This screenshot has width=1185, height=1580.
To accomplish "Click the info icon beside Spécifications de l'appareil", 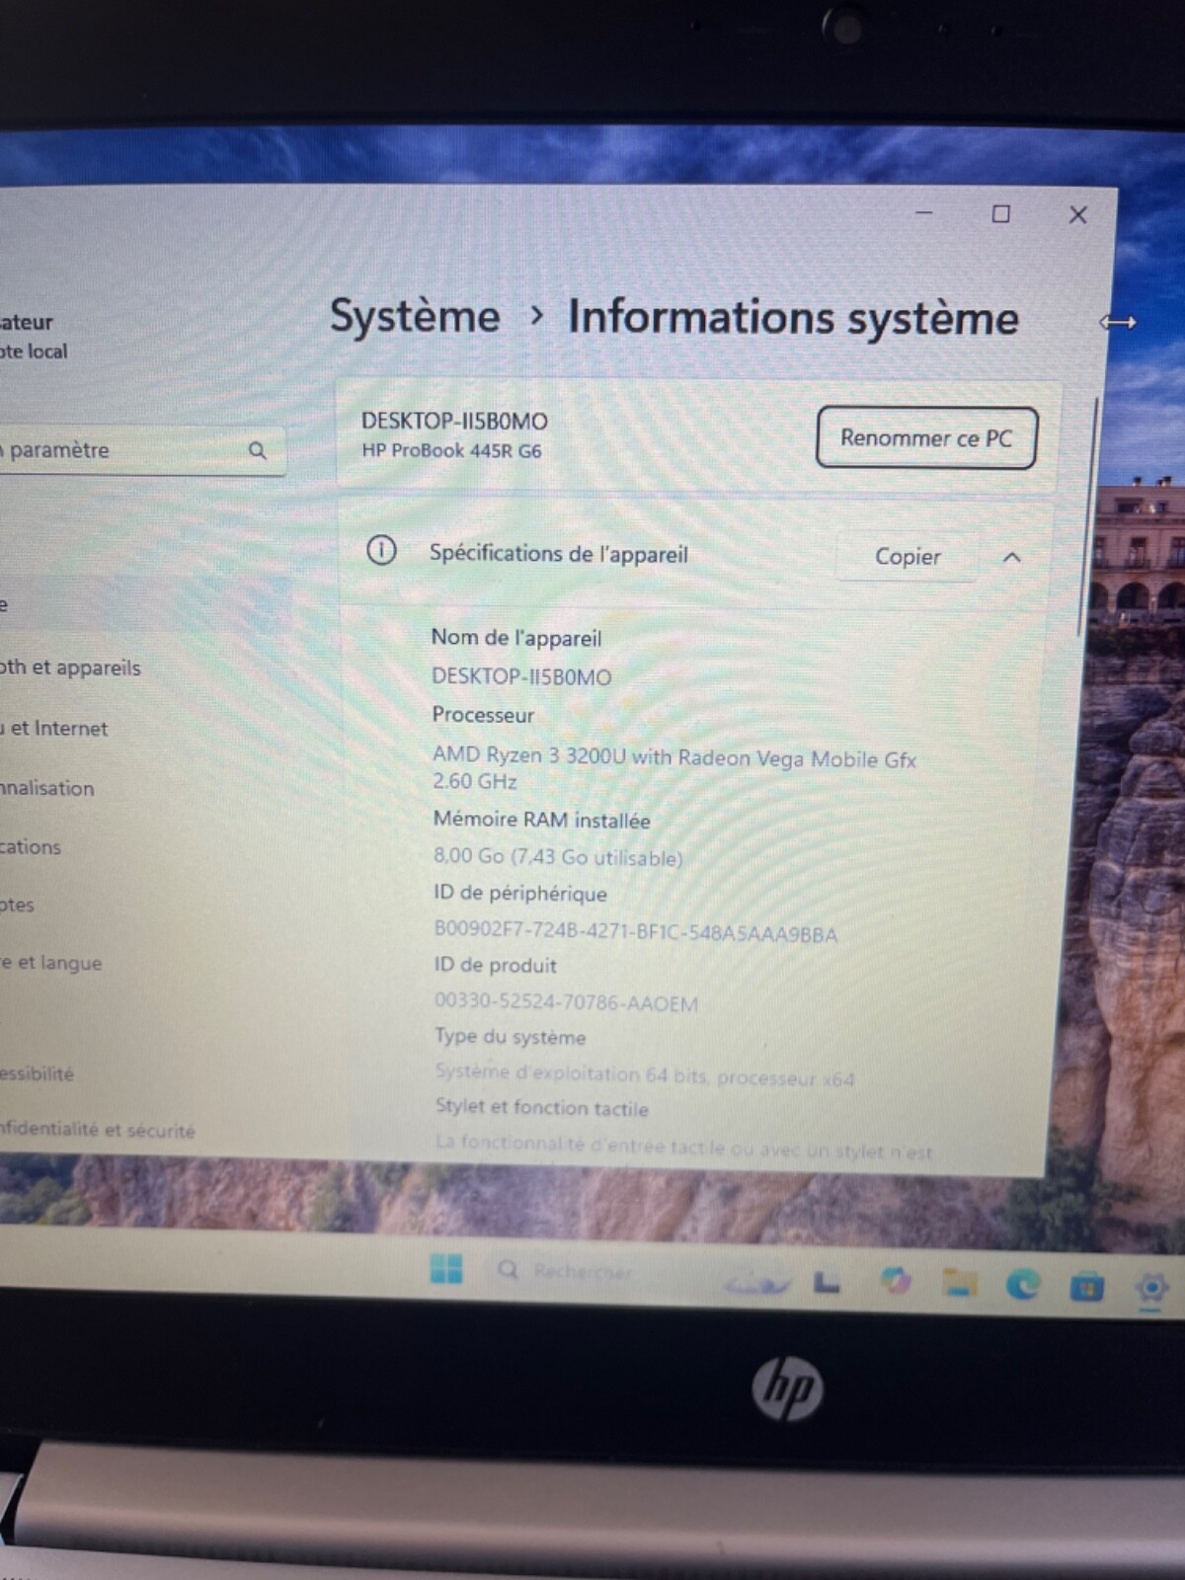I will pos(381,550).
